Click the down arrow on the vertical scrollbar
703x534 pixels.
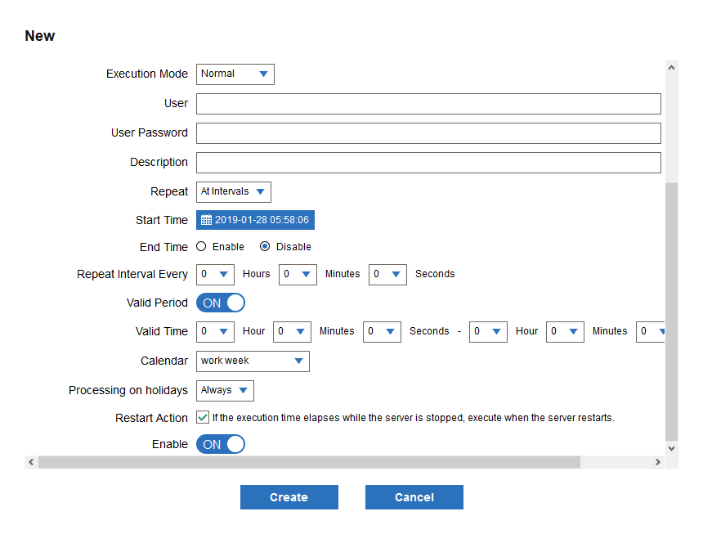click(x=671, y=448)
